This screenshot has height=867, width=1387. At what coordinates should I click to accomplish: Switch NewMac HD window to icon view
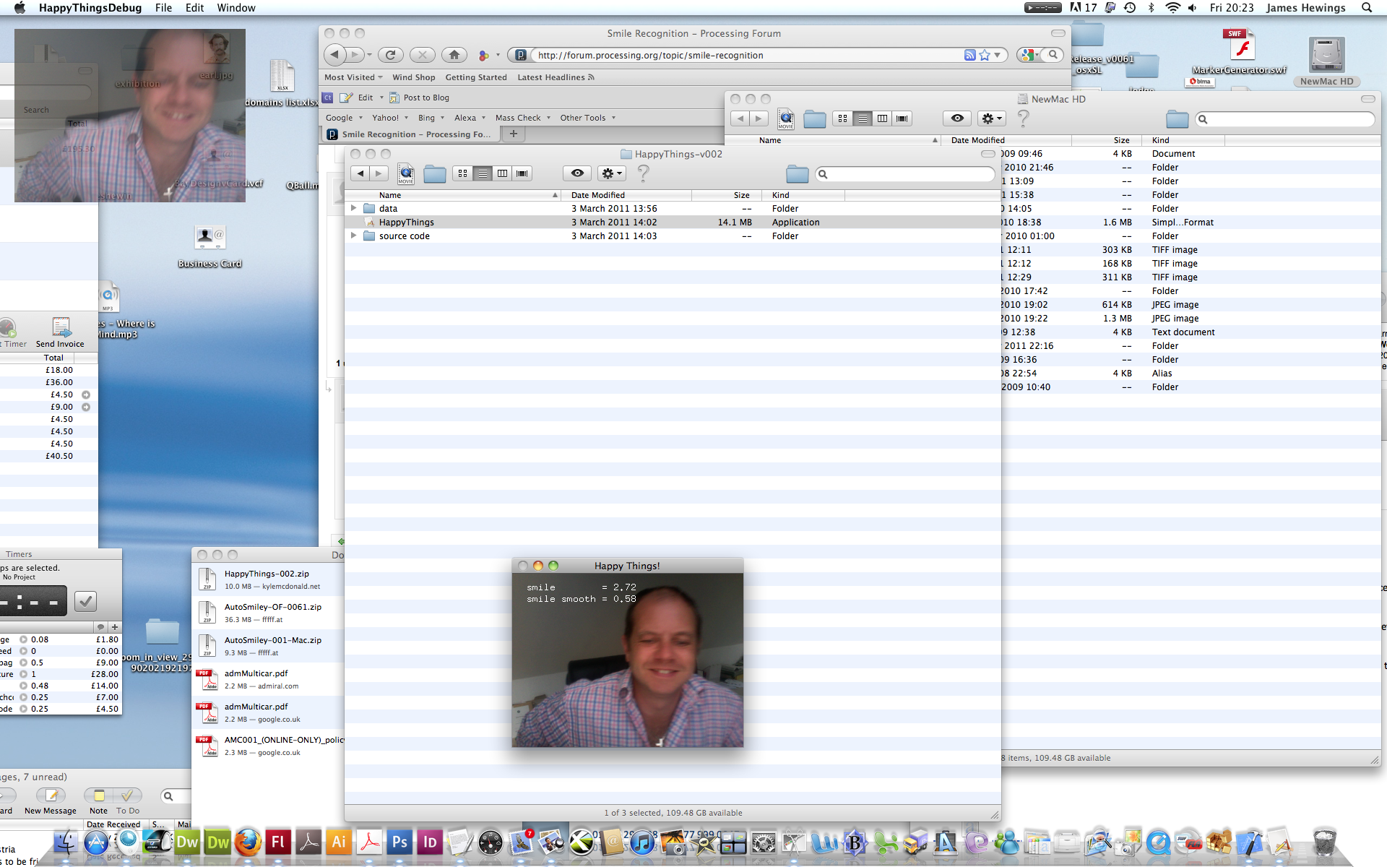[842, 118]
